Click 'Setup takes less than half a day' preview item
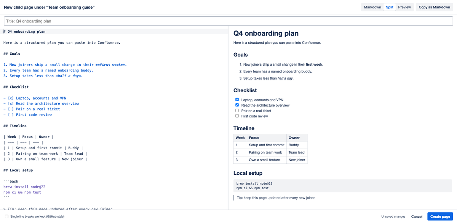Image resolution: width=457 pixels, height=223 pixels. pyautogui.click(x=268, y=78)
